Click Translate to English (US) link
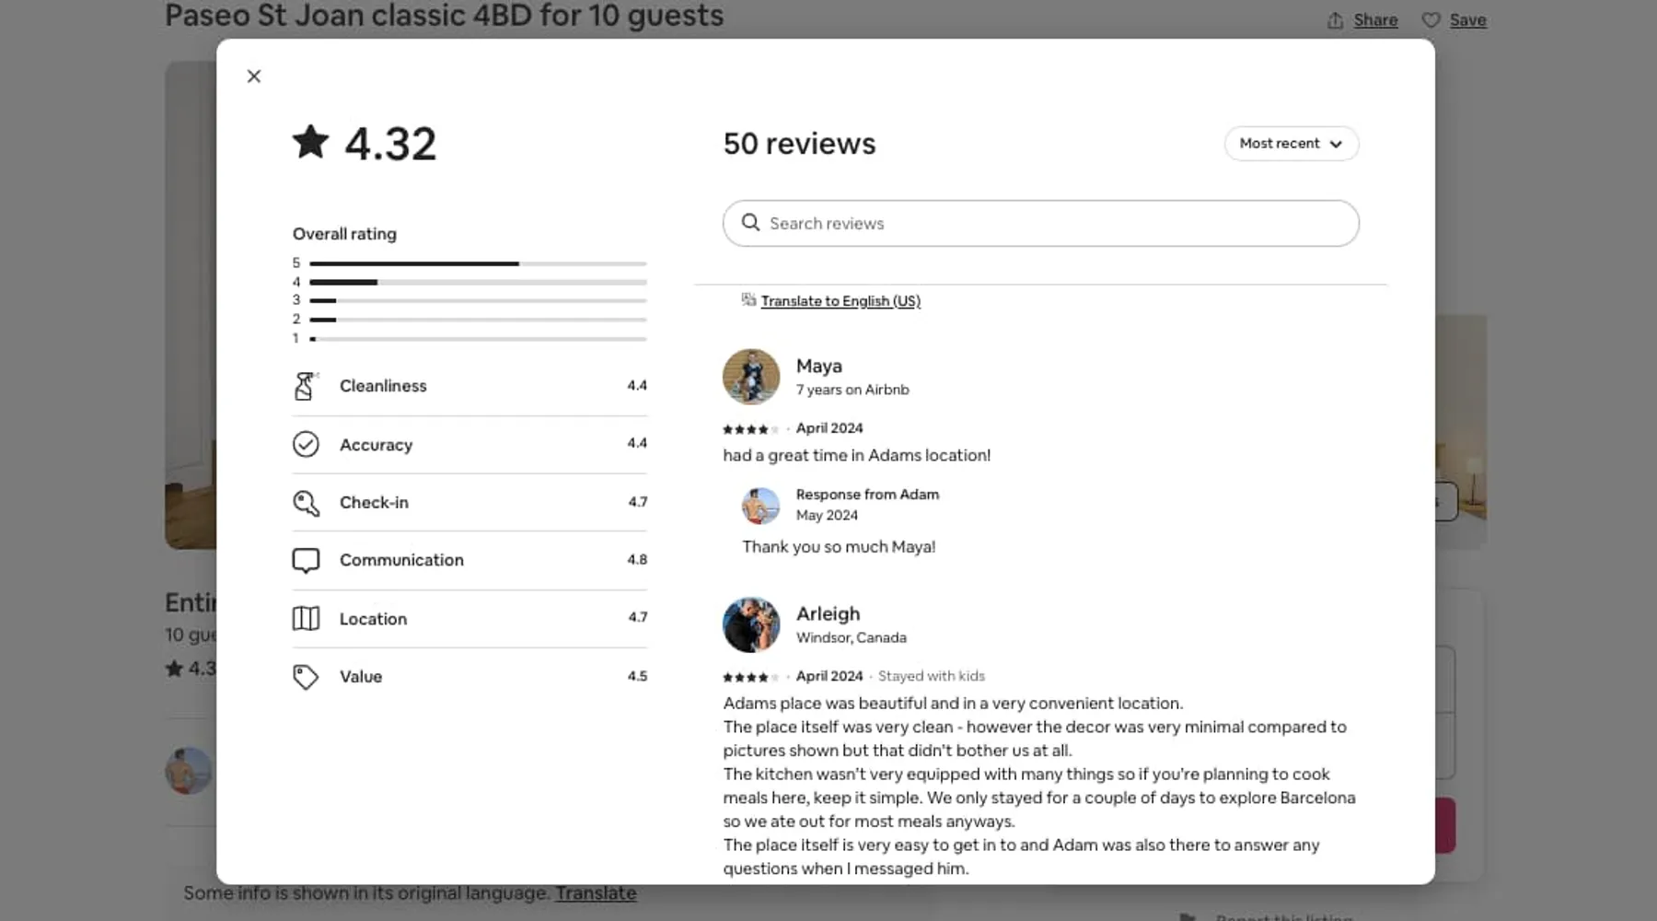 click(x=840, y=301)
